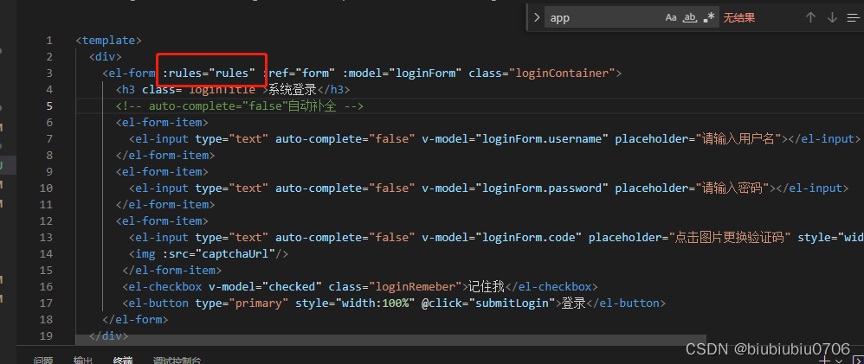Click line number 5 in gutter
The image size is (864, 364).
[x=48, y=105]
